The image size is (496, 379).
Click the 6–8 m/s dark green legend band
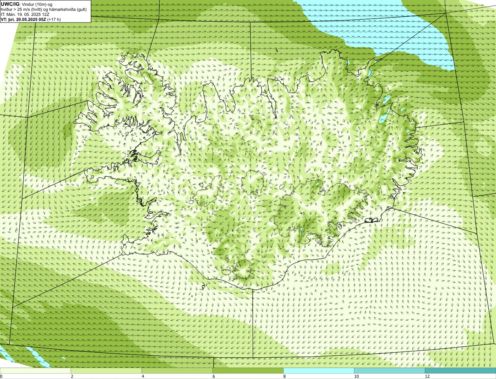(248, 371)
